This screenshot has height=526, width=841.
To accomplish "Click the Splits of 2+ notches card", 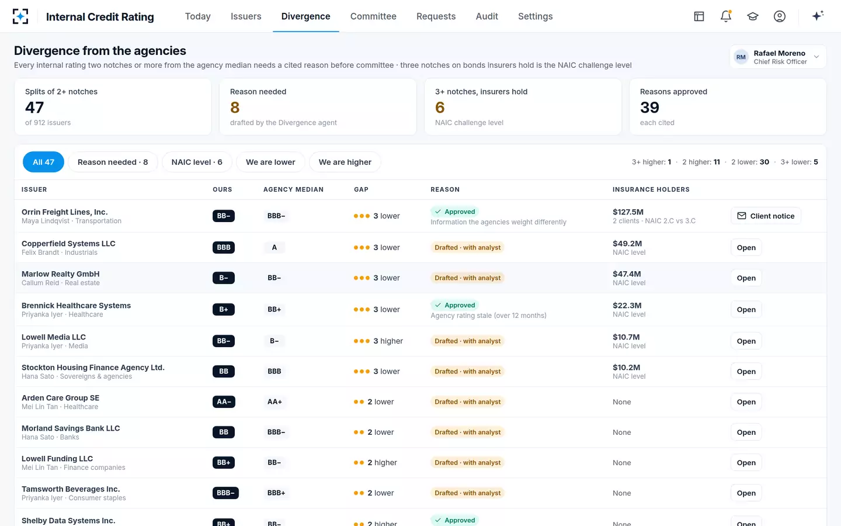I will tap(113, 107).
